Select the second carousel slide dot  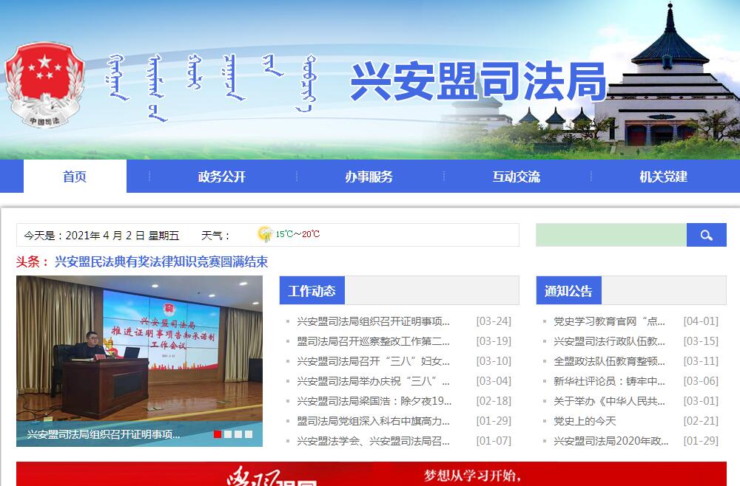pos(228,434)
